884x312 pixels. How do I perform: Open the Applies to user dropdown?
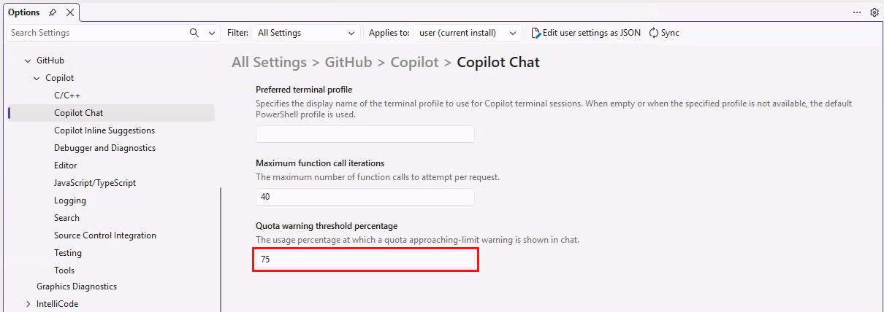(x=468, y=33)
